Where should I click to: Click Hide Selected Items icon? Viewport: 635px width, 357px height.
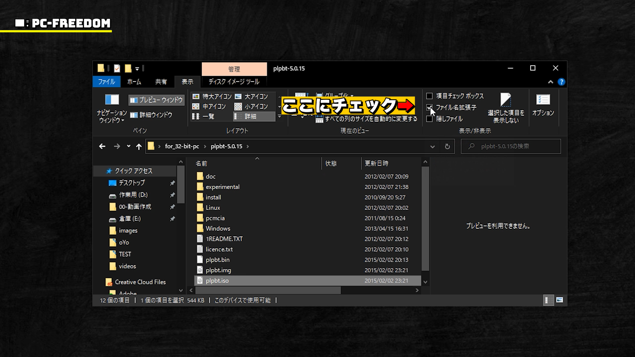pyautogui.click(x=506, y=100)
